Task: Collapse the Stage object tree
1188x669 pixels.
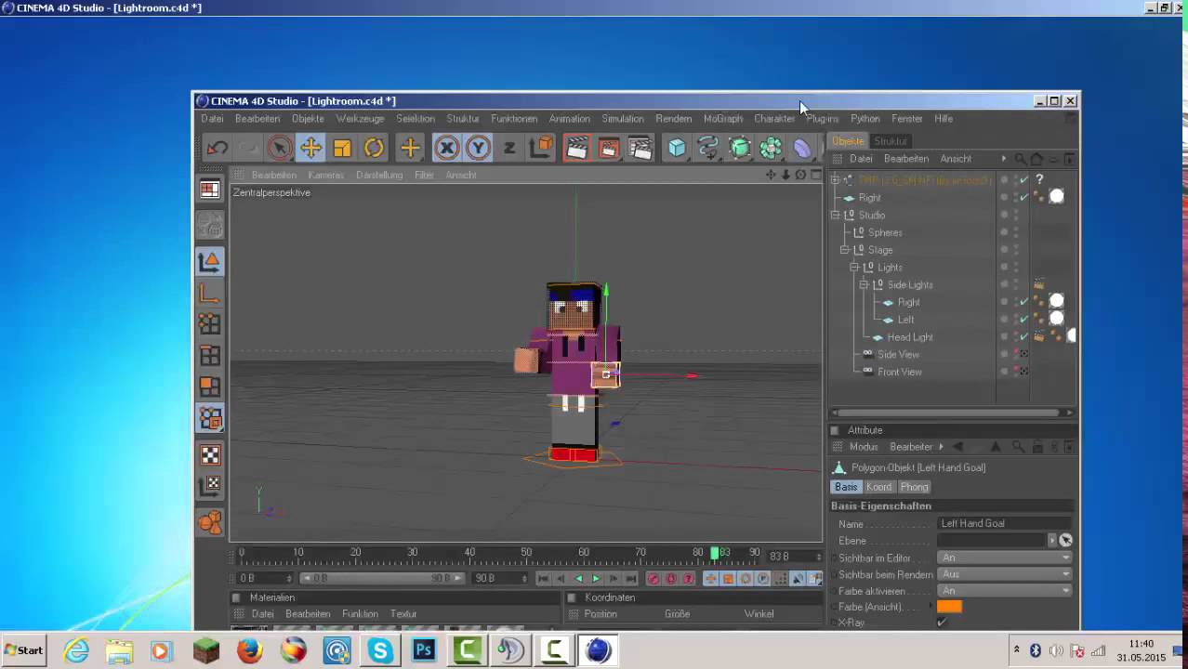Action: (844, 250)
